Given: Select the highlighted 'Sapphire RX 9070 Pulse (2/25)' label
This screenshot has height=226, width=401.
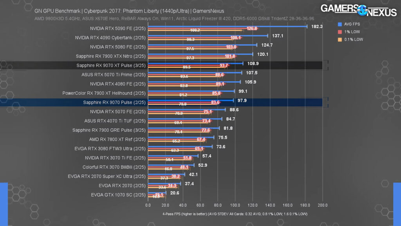Looking at the screenshot, I should point(114,102).
